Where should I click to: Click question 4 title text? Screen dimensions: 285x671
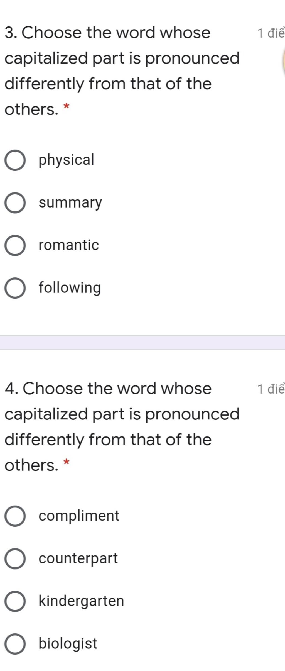122,427
